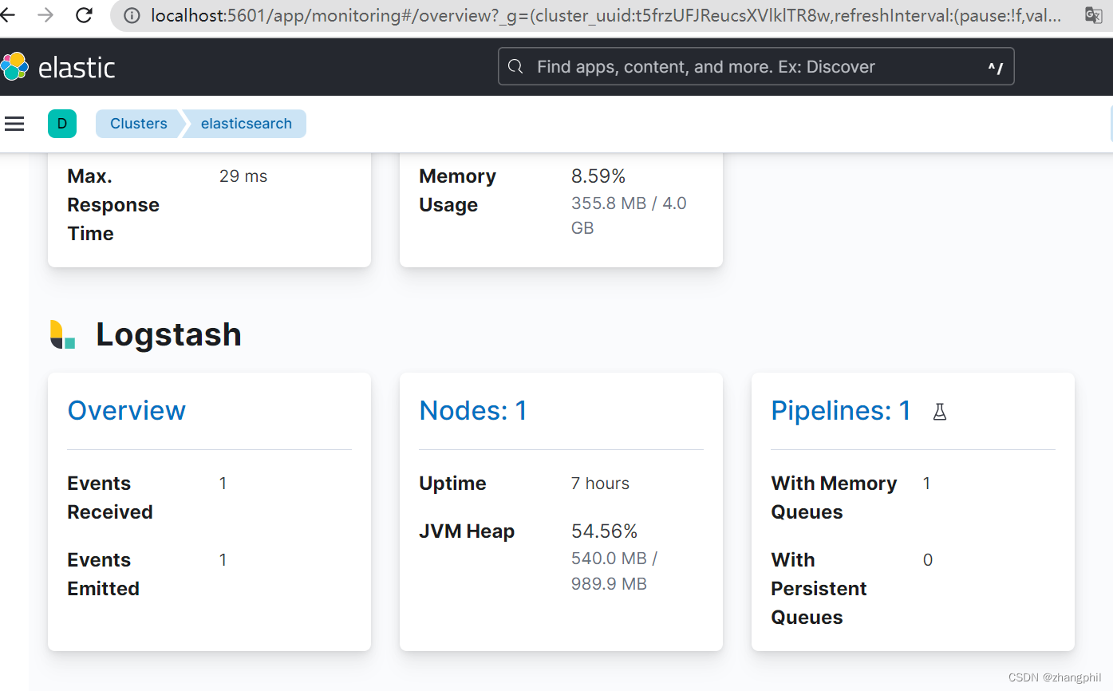Click the Elastic logo in the header
The width and height of the screenshot is (1113, 691).
(x=58, y=67)
